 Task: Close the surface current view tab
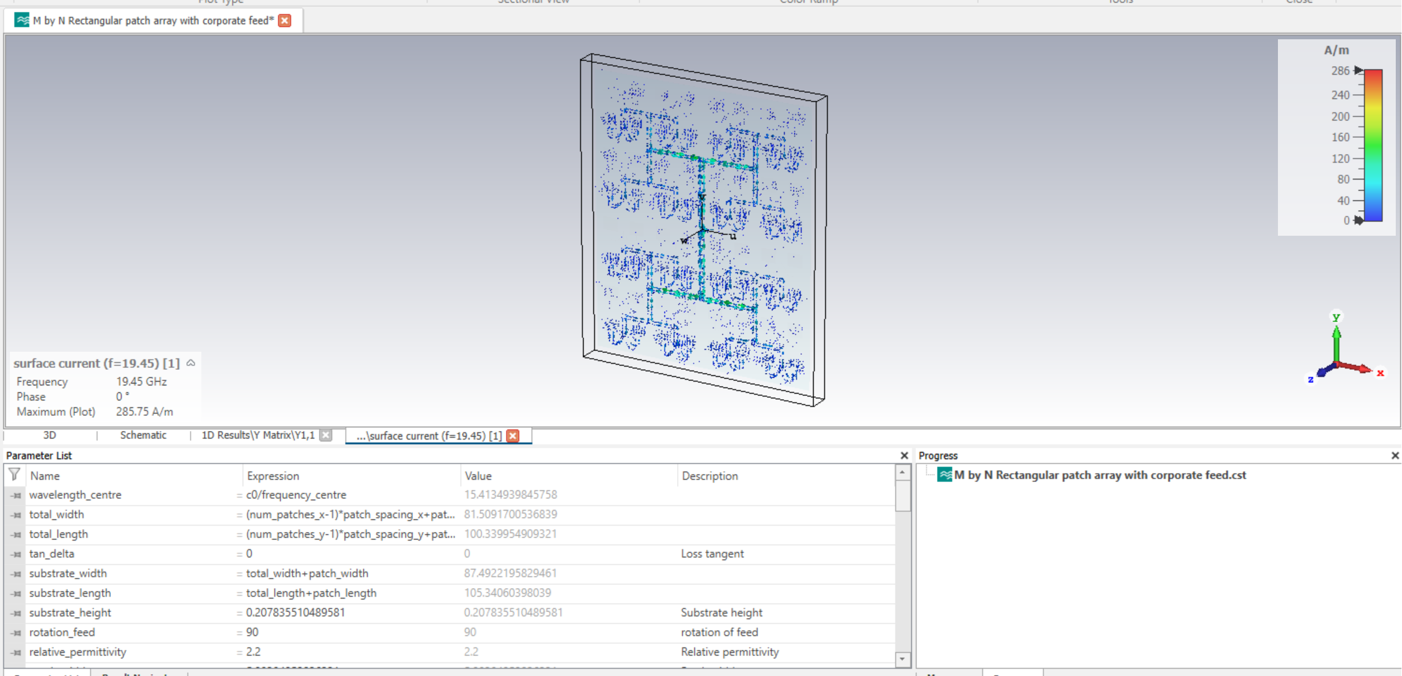coord(513,436)
